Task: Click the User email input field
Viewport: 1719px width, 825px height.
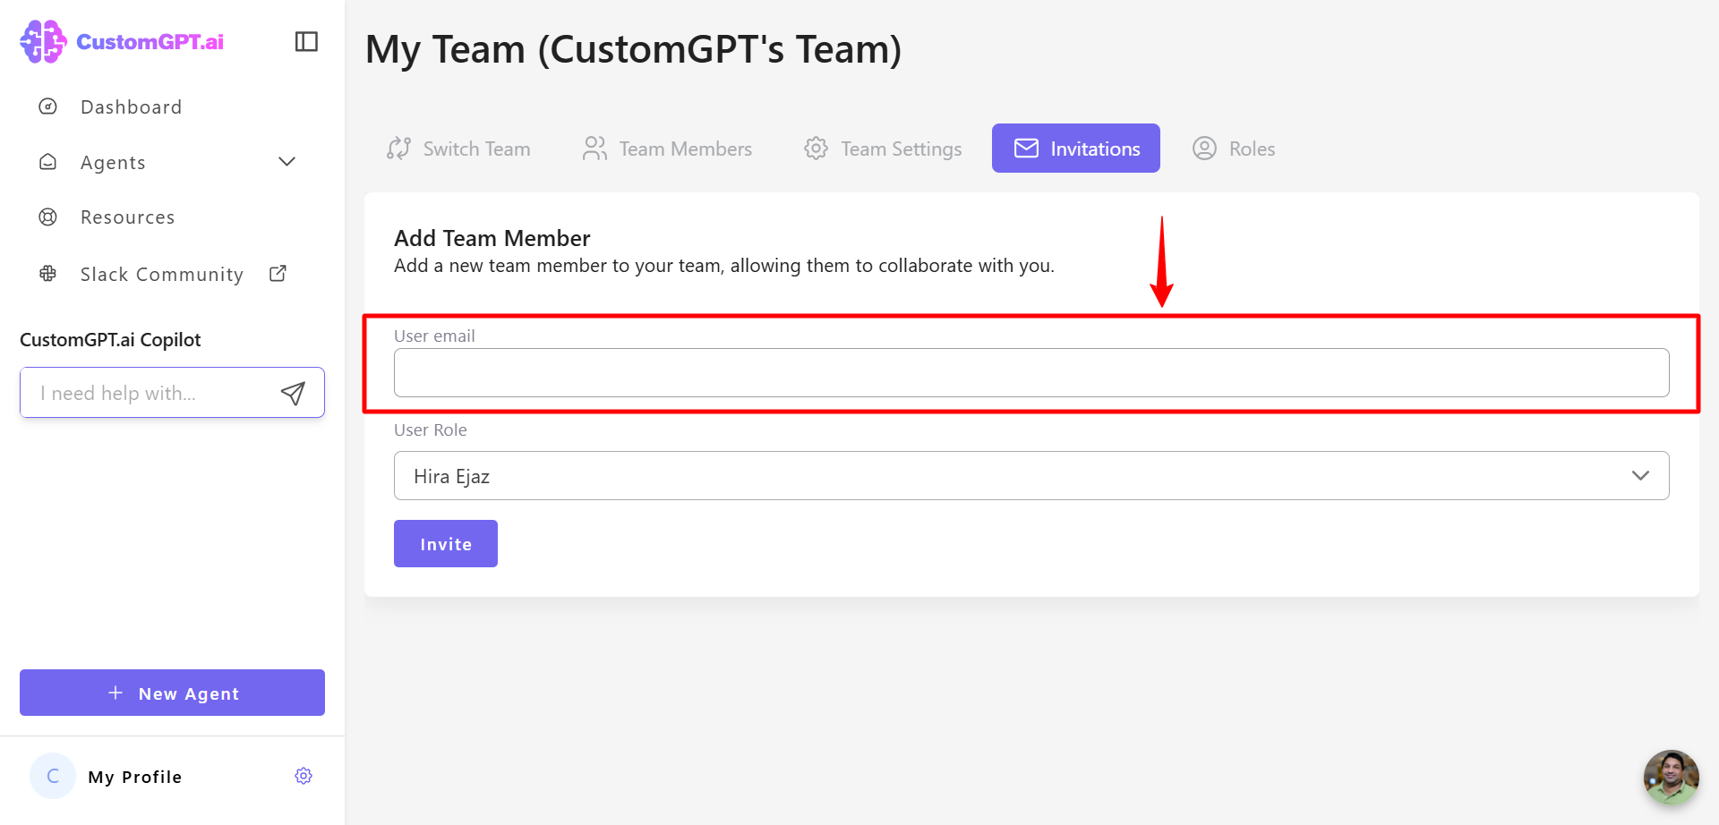Action: pyautogui.click(x=1031, y=372)
